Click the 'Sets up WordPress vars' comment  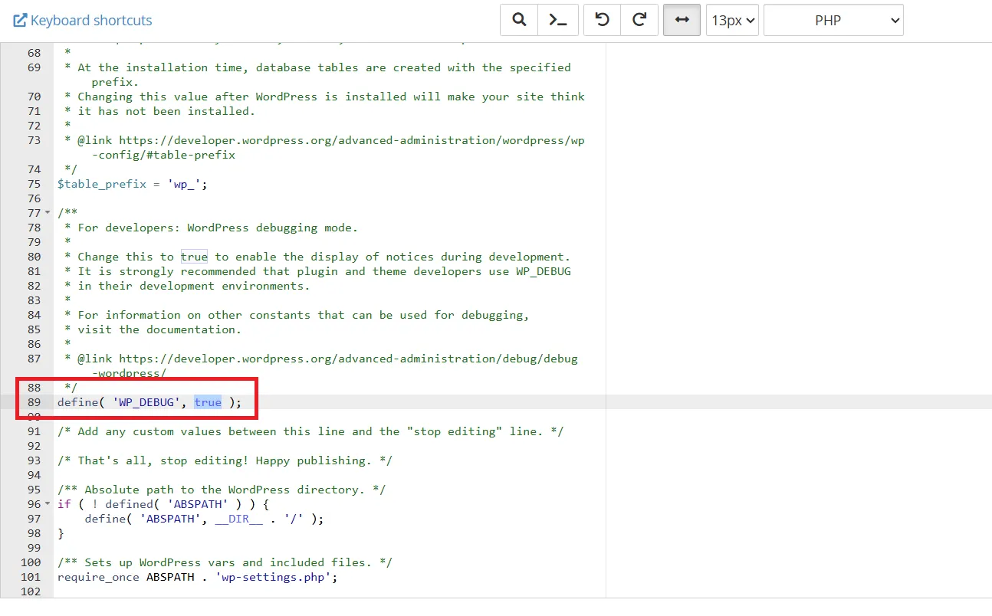tap(225, 562)
